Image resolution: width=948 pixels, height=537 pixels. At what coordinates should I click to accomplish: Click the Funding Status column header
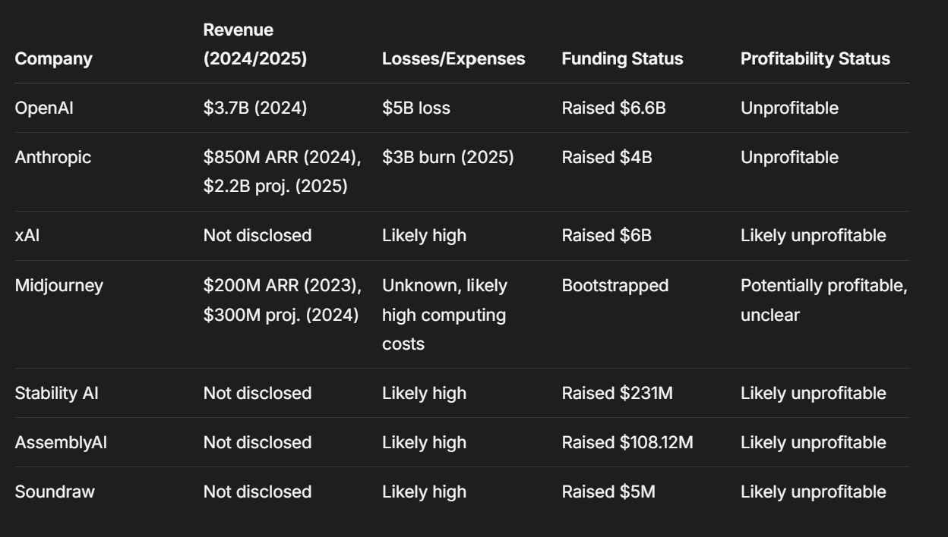tap(622, 59)
